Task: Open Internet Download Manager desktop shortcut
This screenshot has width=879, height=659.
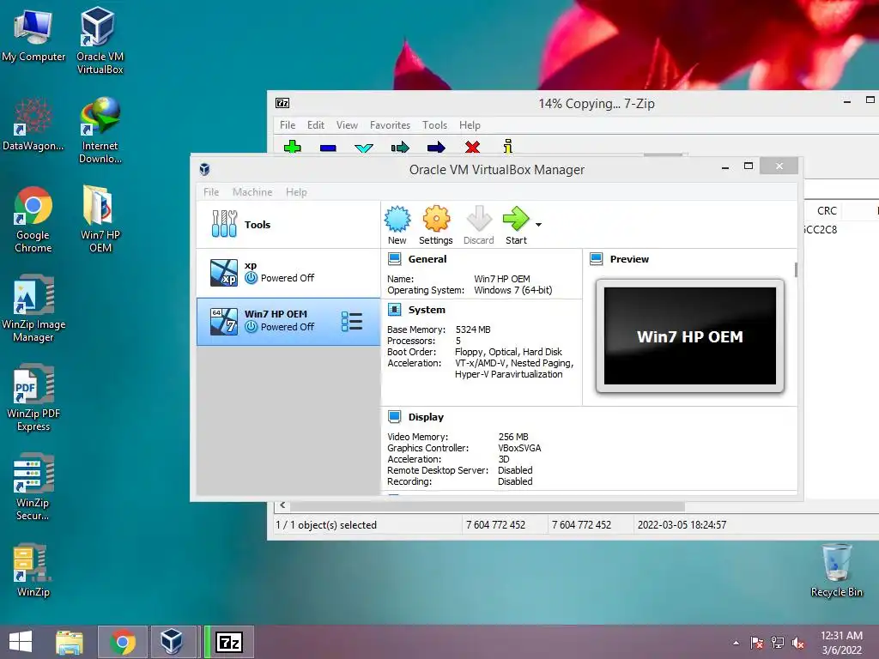Action: point(100,130)
